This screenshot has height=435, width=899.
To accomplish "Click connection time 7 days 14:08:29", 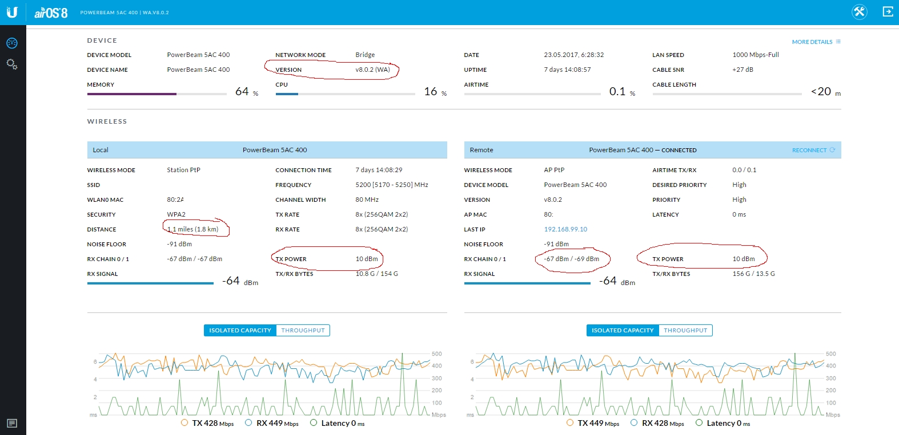I will [x=379, y=170].
